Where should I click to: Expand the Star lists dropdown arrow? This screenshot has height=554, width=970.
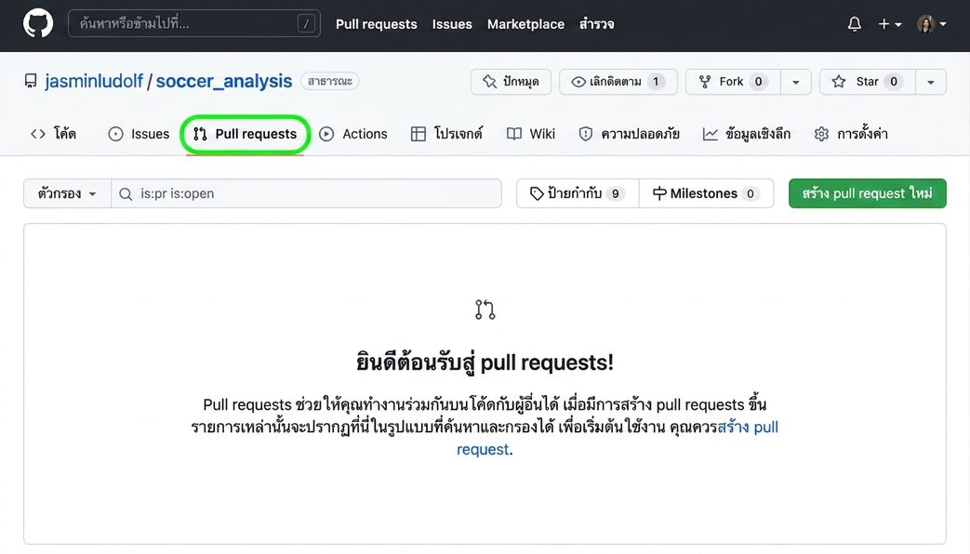click(930, 82)
